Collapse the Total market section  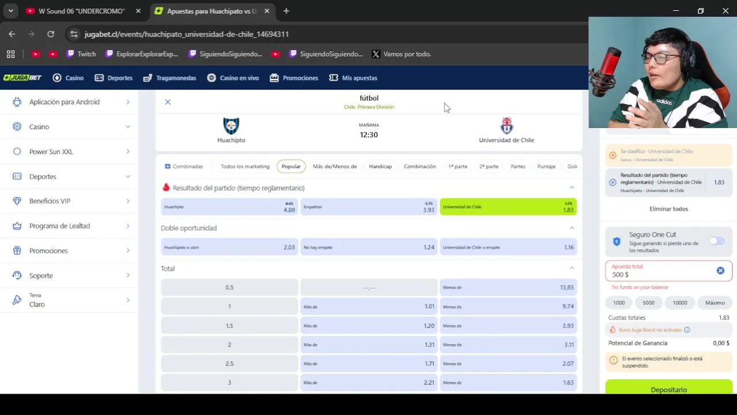[571, 269]
